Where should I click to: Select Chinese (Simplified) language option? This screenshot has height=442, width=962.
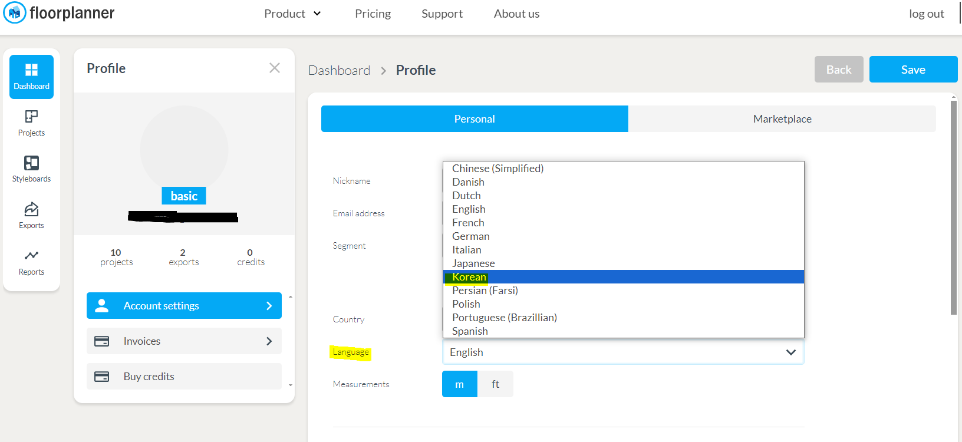(624, 169)
